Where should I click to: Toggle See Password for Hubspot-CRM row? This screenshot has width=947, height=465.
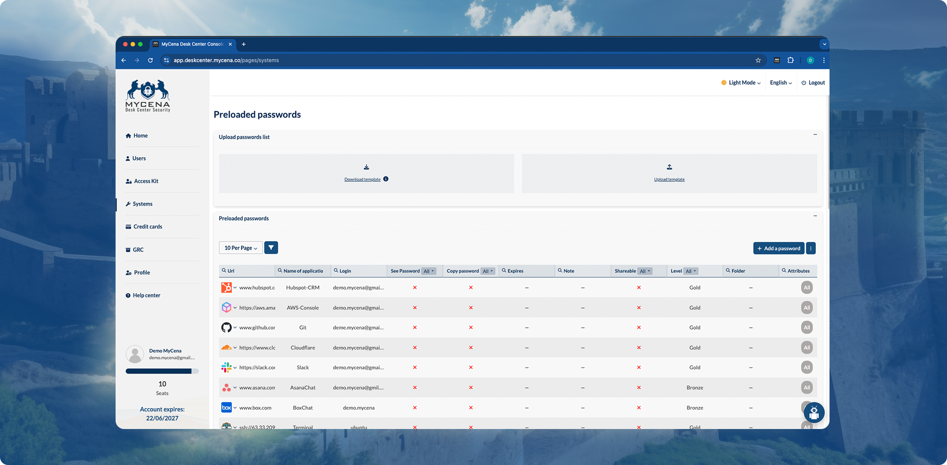(x=415, y=287)
